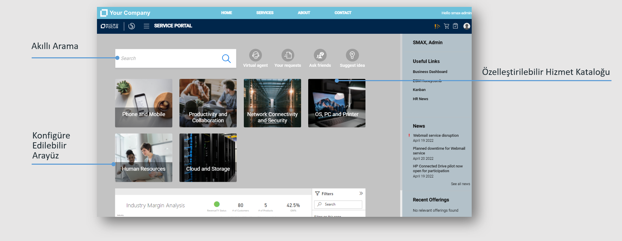Click the Filters pane Search box
Viewport: 622px width, 241px height.
338,204
